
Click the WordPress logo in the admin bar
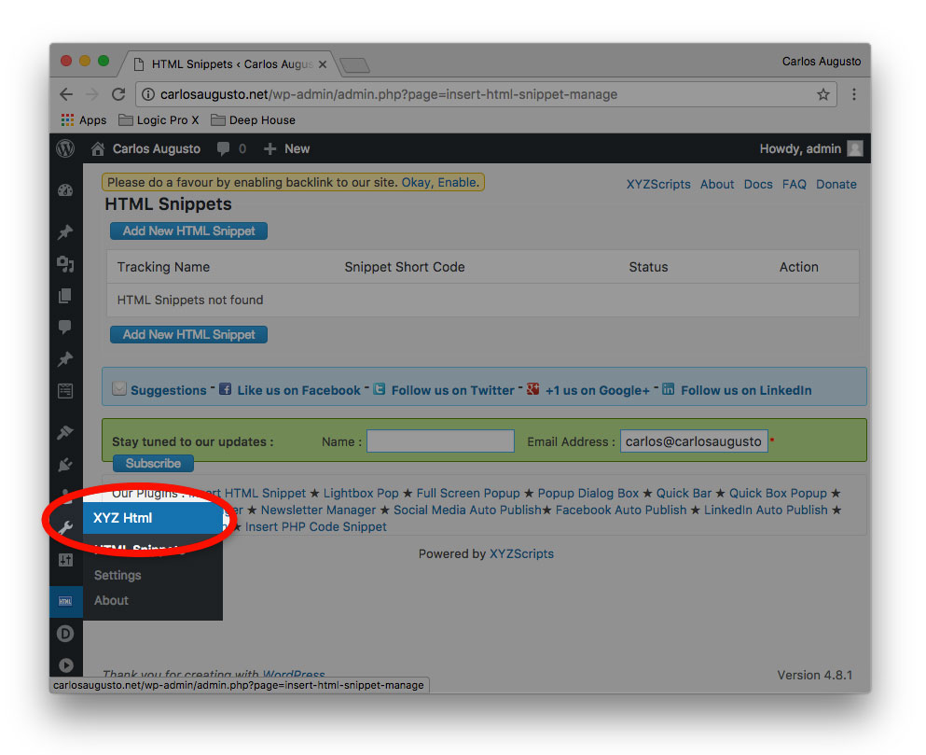point(65,148)
